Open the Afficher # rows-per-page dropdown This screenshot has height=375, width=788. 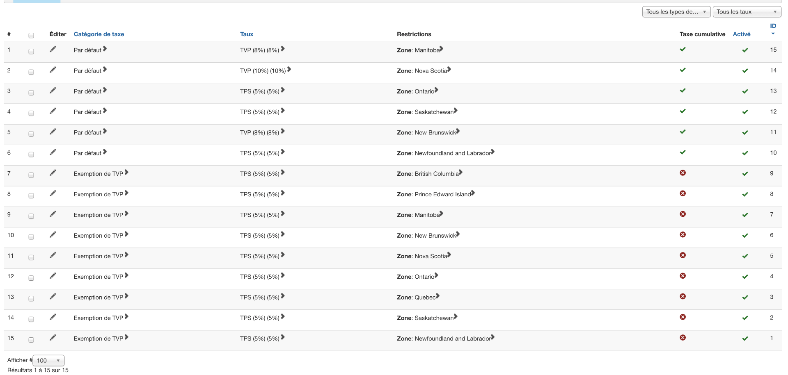click(x=48, y=361)
